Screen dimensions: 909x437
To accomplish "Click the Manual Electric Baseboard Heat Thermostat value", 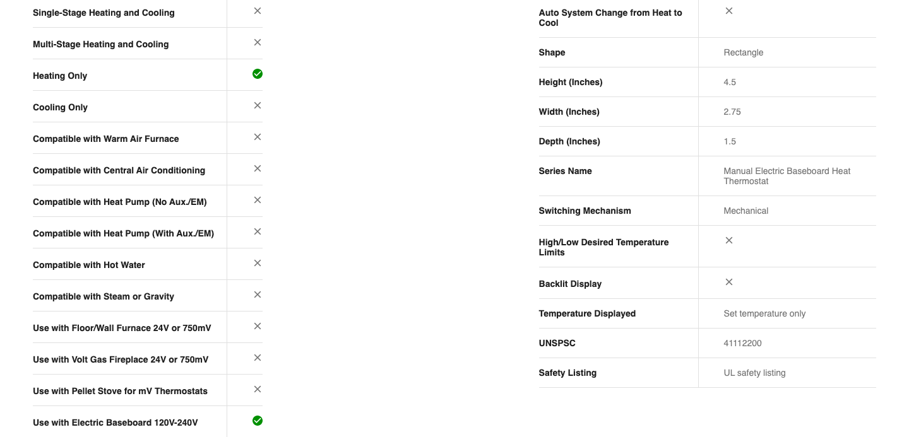I will [x=787, y=176].
